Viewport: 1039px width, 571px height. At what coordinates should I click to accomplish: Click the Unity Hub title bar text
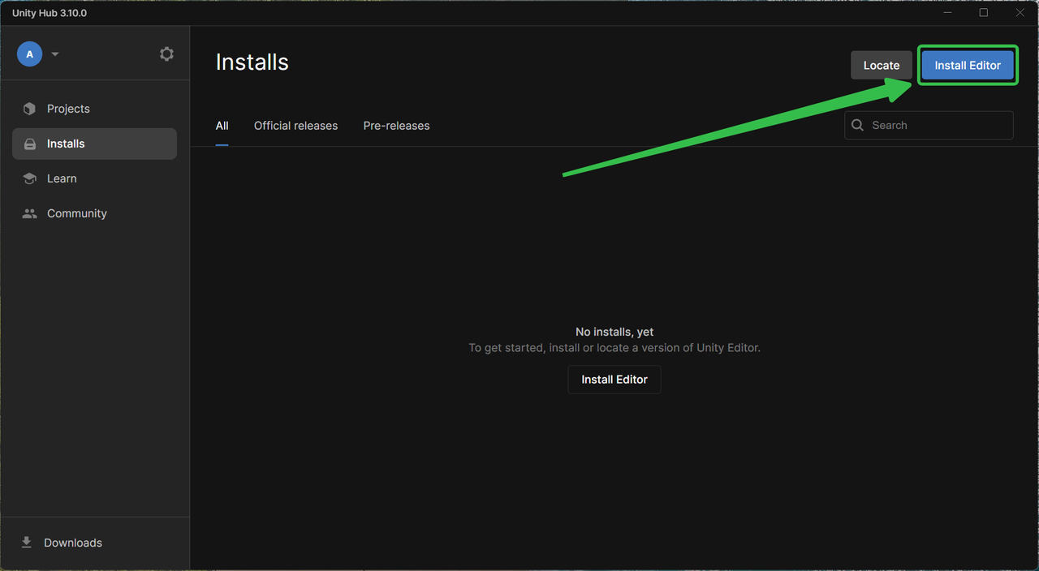[49, 12]
